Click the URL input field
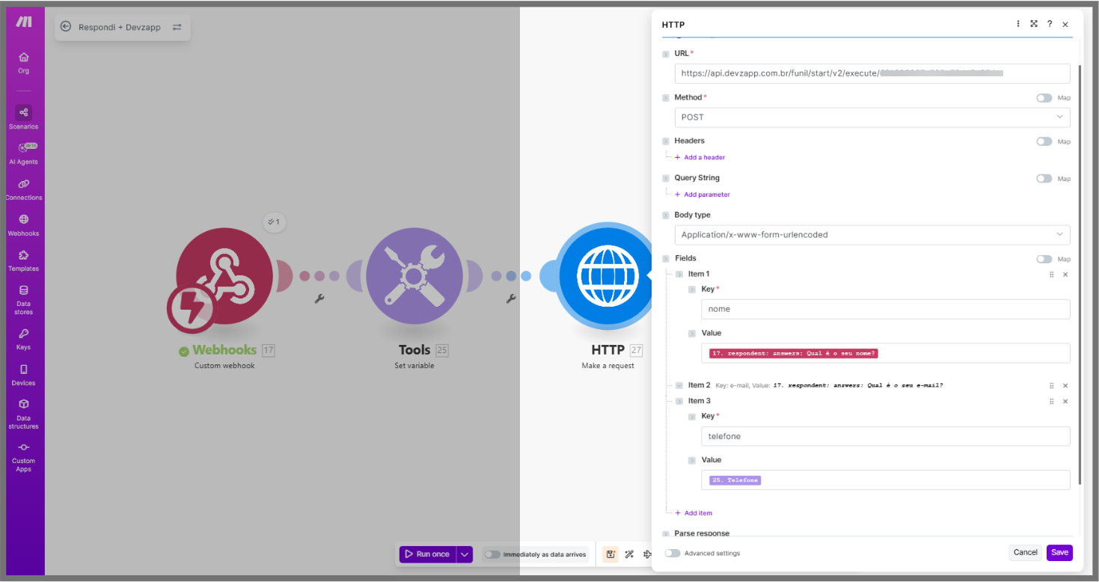The width and height of the screenshot is (1099, 582). coord(872,73)
